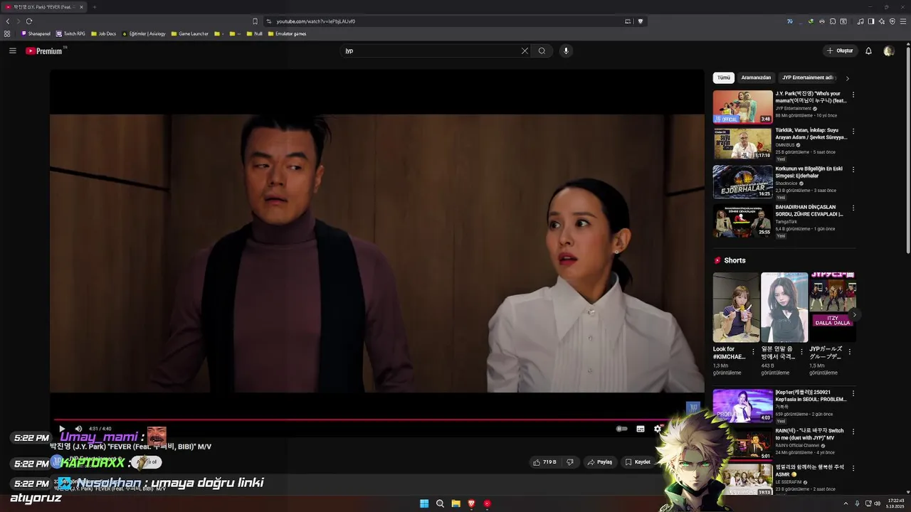Open the Brave playlist music icon
The image size is (911, 512).
click(860, 21)
